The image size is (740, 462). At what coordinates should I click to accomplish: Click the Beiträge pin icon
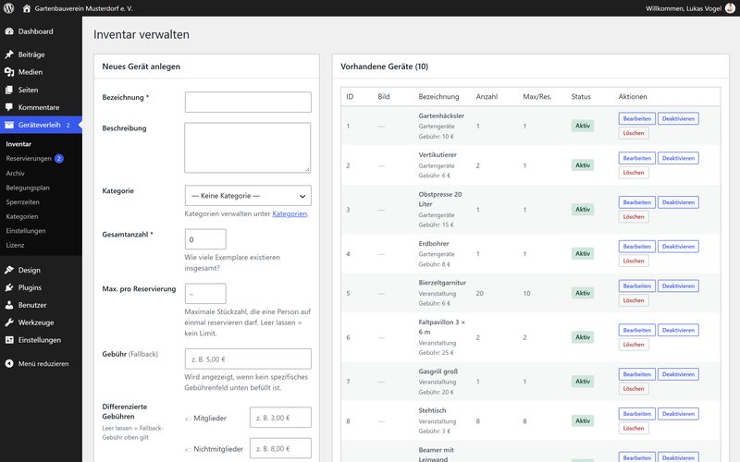click(x=9, y=55)
